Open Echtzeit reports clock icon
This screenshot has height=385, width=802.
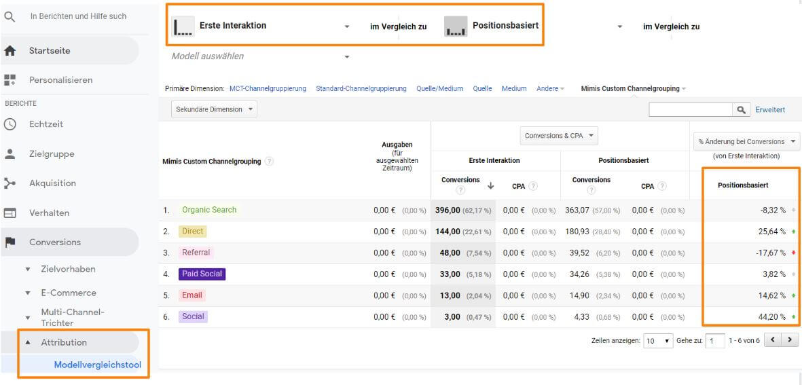(10, 124)
